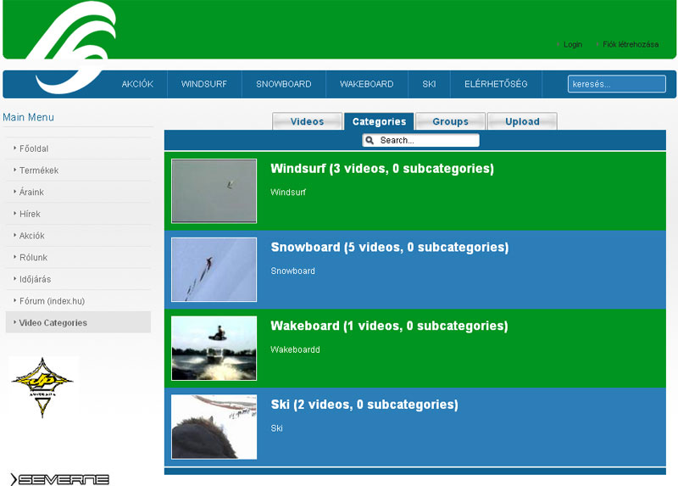Click the magnifier icon in video search
This screenshot has width=678, height=486.
pyautogui.click(x=370, y=141)
